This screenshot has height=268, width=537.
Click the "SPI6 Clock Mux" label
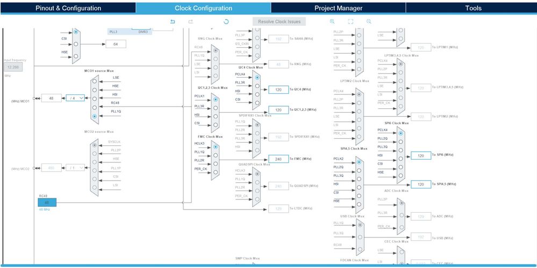pyautogui.click(x=397, y=123)
